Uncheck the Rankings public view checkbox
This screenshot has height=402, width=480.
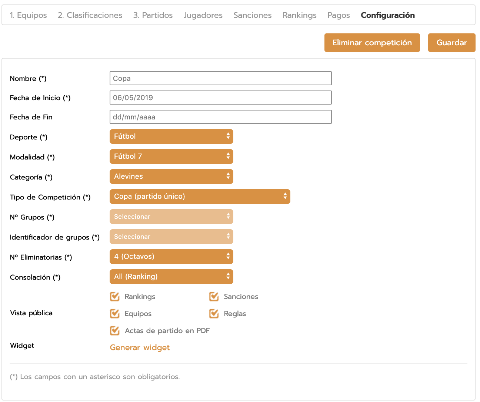pos(115,297)
